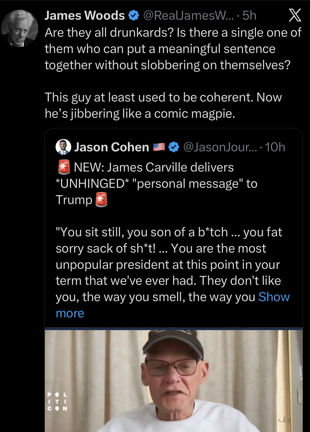Play the James Carville video thumbnail

(173, 380)
